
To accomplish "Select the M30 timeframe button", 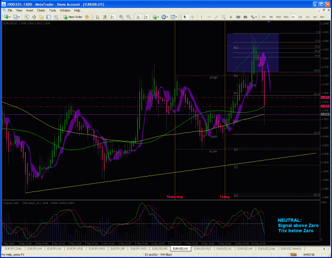I will [x=286, y=17].
